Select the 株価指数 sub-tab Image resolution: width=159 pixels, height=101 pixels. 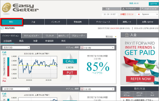(49, 41)
